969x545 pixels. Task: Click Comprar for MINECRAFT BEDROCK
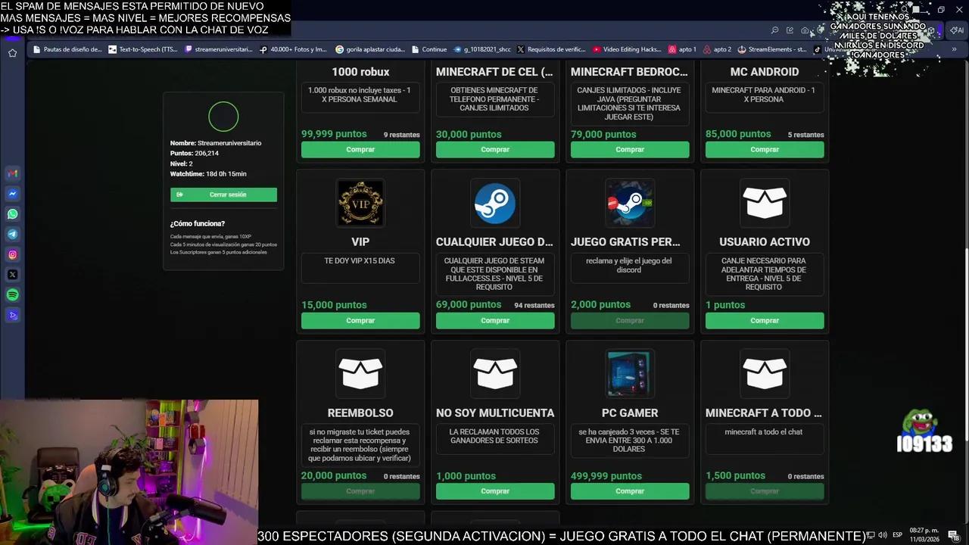click(x=630, y=150)
